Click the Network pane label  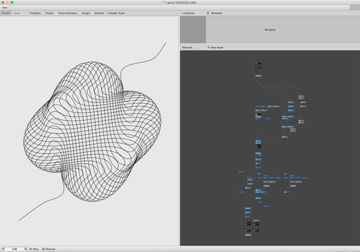click(x=187, y=48)
